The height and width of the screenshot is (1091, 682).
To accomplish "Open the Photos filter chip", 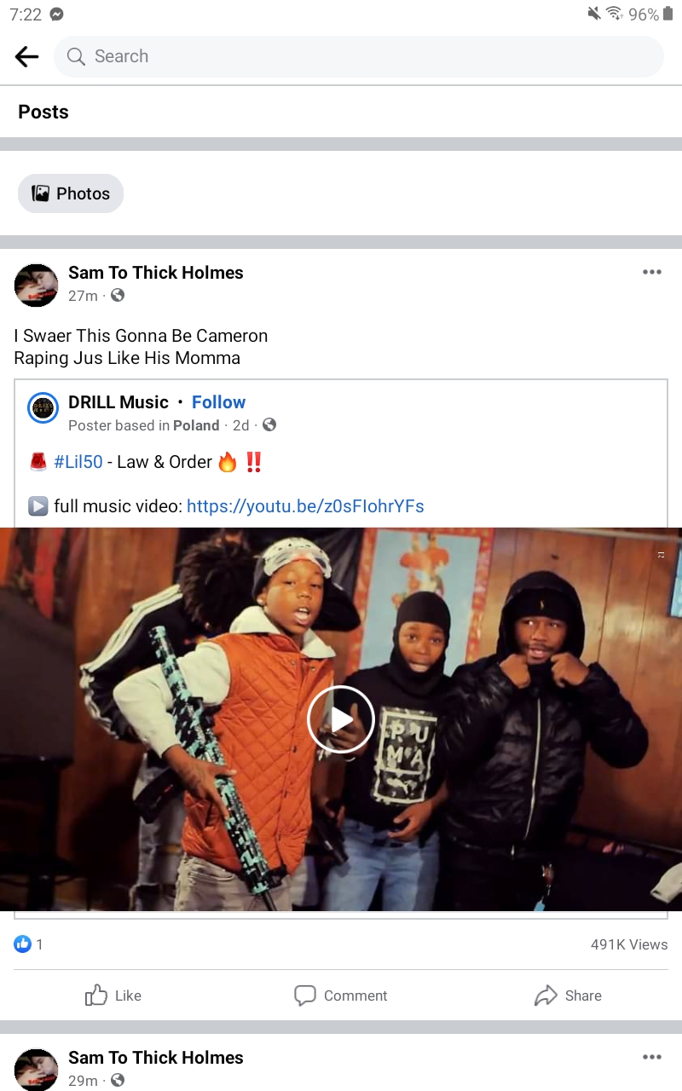I will pos(71,193).
